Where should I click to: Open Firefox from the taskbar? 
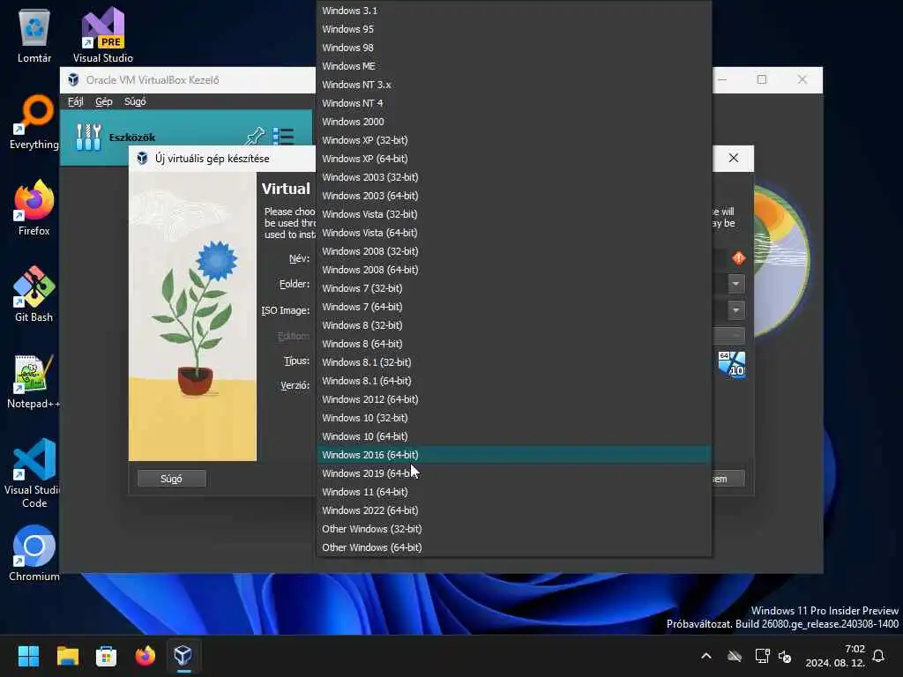pyautogui.click(x=146, y=656)
